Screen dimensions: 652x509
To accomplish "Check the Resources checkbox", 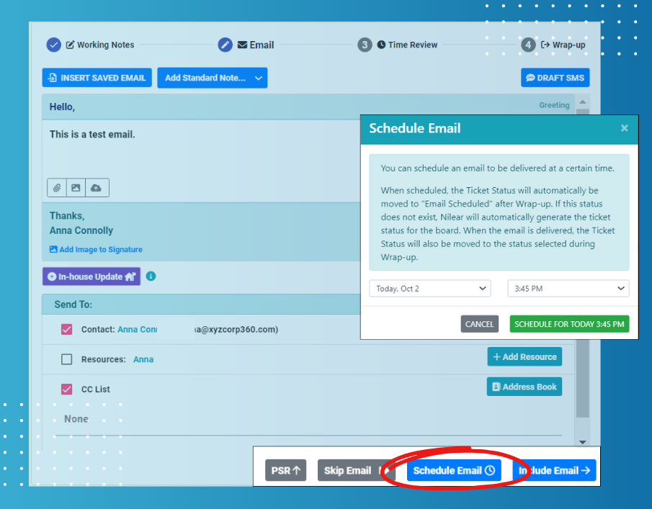I will click(67, 359).
